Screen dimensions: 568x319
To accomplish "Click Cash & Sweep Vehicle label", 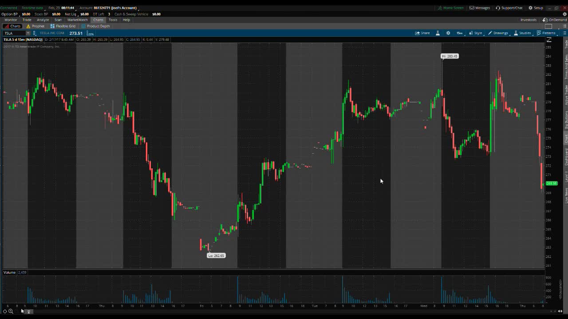I will point(131,14).
